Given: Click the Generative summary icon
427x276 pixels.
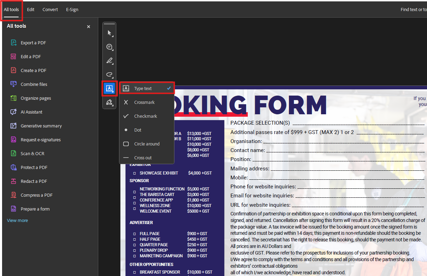Looking at the screenshot, I should [13, 126].
